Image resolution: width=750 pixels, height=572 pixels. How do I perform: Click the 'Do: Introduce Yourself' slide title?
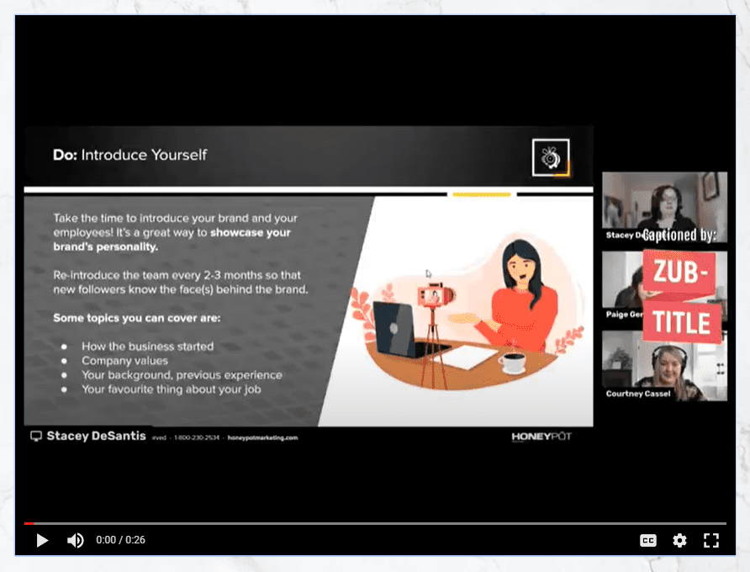(x=129, y=155)
